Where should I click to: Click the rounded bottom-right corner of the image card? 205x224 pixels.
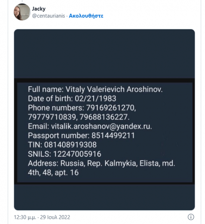193,208
